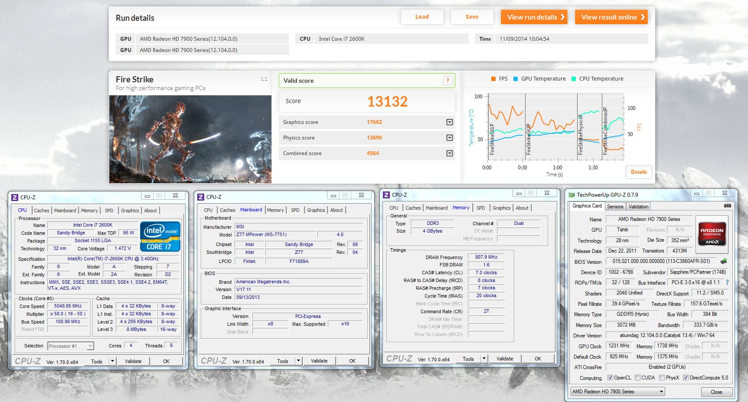The width and height of the screenshot is (748, 402).
Task: Click the Multiplier value x 50.0
Action: (x=68, y=314)
